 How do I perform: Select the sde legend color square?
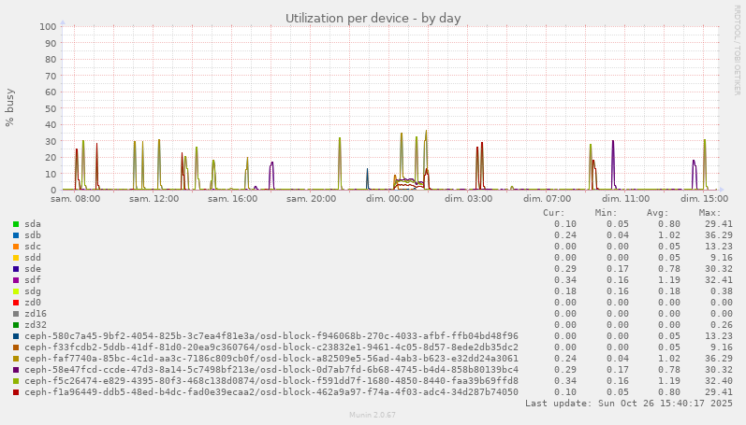16,269
